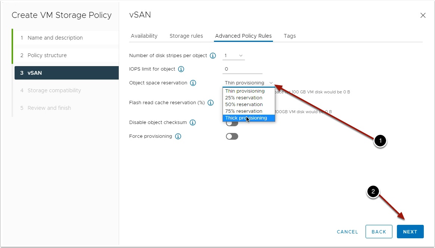Click the CANCEL button

(x=347, y=232)
